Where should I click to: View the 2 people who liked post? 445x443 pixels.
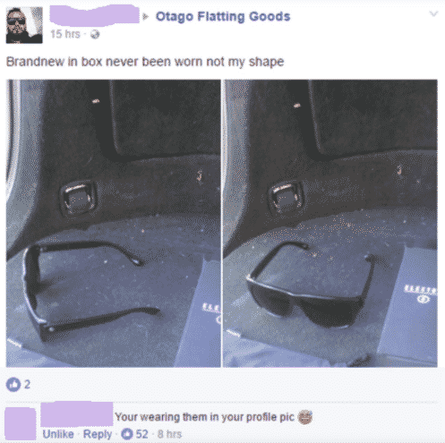[27, 385]
